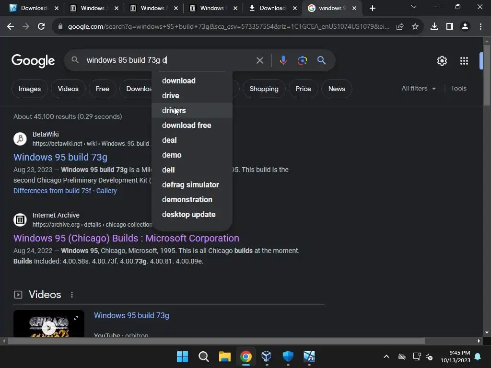Choose the "defrag simulator" suggestion
Screen dimensions: 491x368
pyautogui.click(x=192, y=184)
